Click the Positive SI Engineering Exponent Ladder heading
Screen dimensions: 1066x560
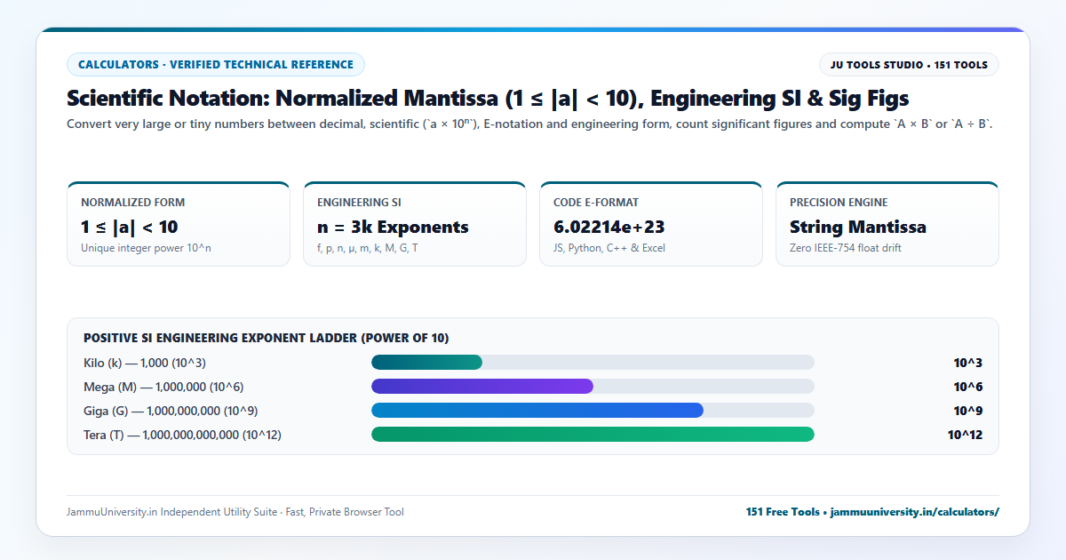click(266, 338)
